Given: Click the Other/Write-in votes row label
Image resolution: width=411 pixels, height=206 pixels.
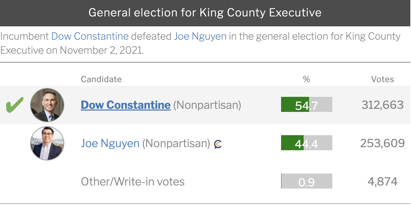Looking at the screenshot, I should [x=133, y=181].
